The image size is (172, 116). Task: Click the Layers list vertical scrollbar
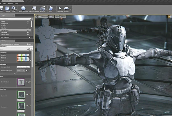(32, 24)
